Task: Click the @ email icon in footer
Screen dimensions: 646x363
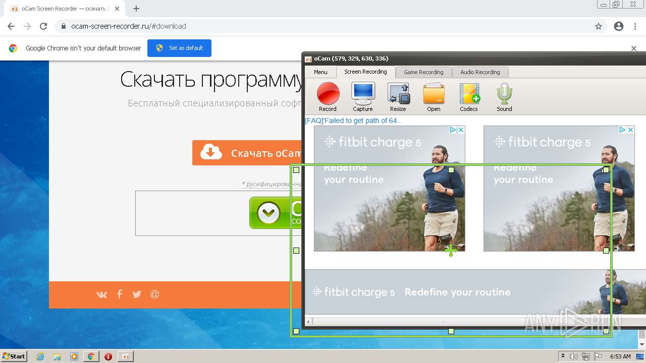Action: [x=155, y=294]
